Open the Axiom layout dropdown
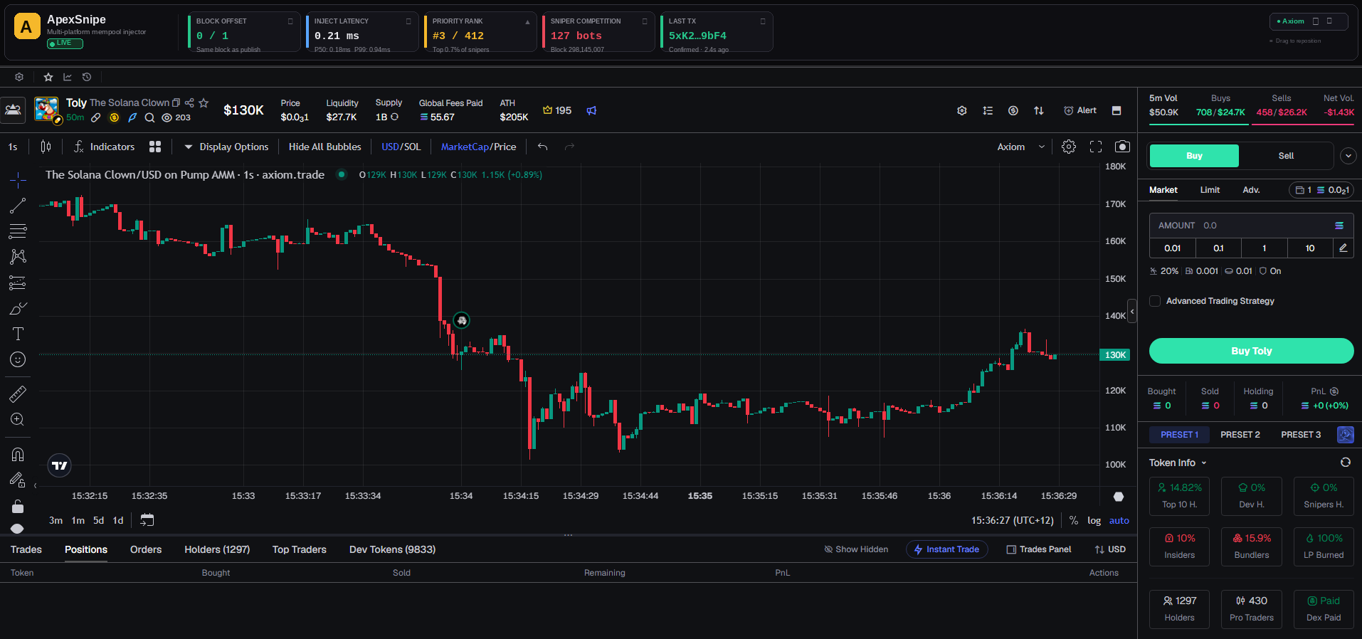 click(1020, 147)
